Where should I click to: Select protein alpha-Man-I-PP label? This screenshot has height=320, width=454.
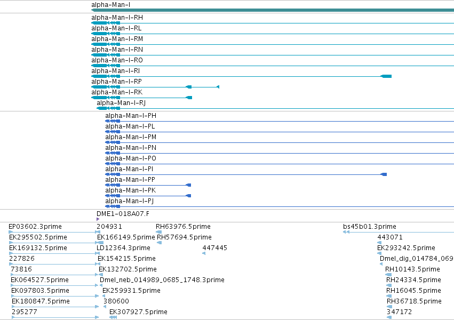pyautogui.click(x=130, y=180)
